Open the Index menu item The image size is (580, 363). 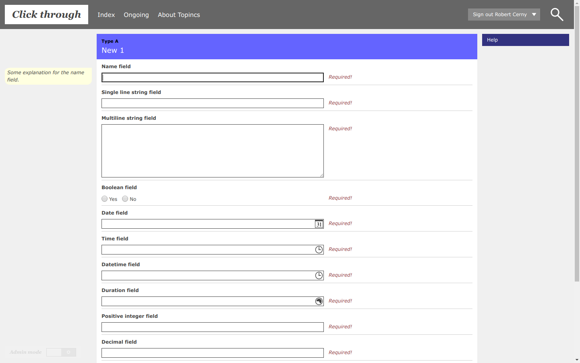(106, 15)
